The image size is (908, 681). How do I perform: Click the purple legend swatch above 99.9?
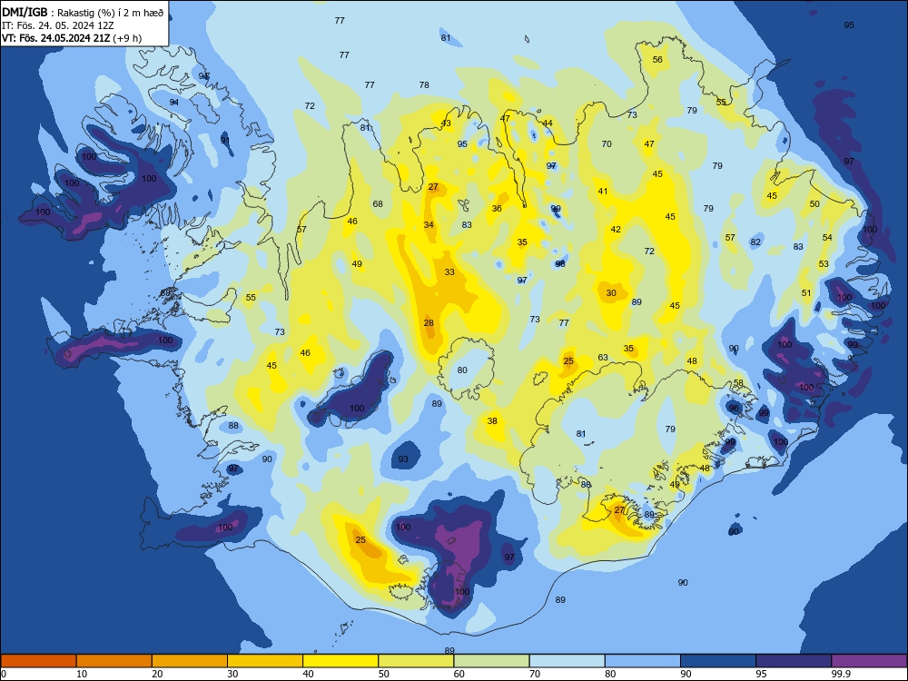[x=869, y=661]
